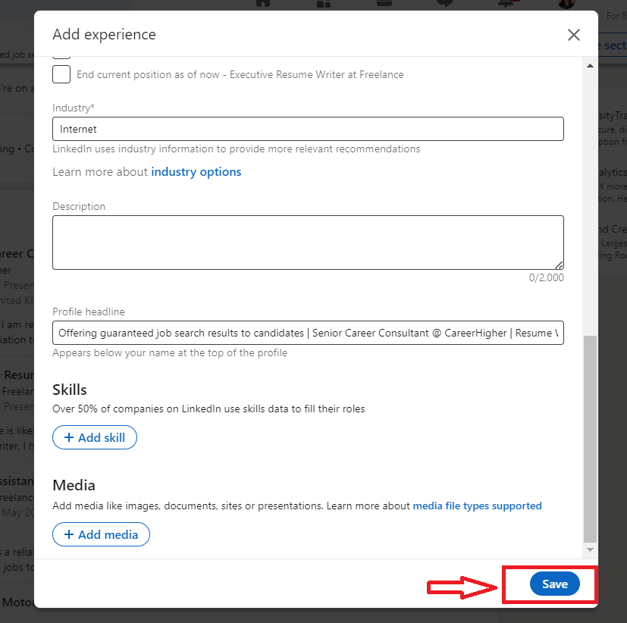This screenshot has height=623, width=627.
Task: Click inside the empty Description text area
Action: tap(308, 243)
